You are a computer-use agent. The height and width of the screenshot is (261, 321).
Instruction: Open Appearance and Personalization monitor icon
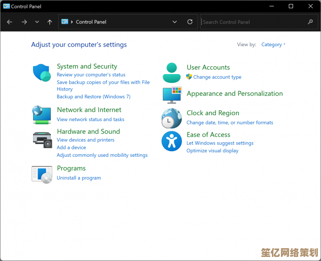(172, 95)
